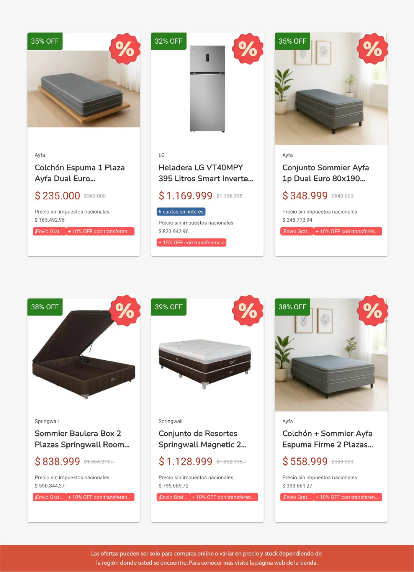The width and height of the screenshot is (414, 572).
Task: Open the Sommier Baulera Box product image
Action: click(x=83, y=355)
